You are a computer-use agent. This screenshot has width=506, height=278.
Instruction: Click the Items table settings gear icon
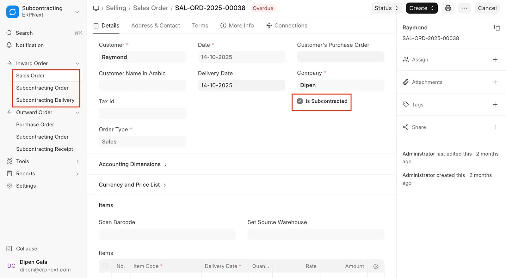[376, 267]
